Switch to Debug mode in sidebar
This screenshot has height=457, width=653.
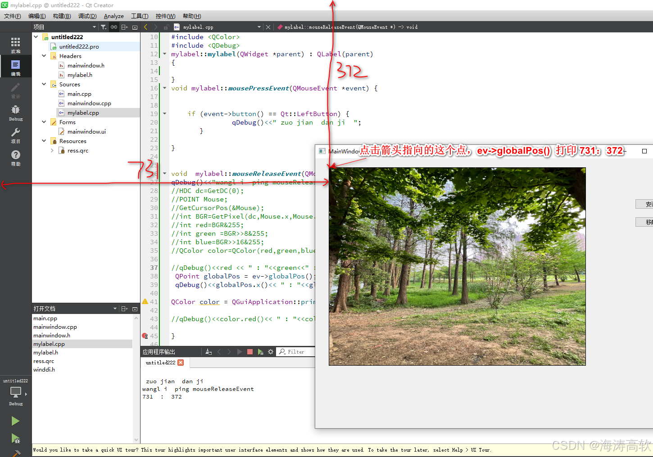click(x=16, y=112)
